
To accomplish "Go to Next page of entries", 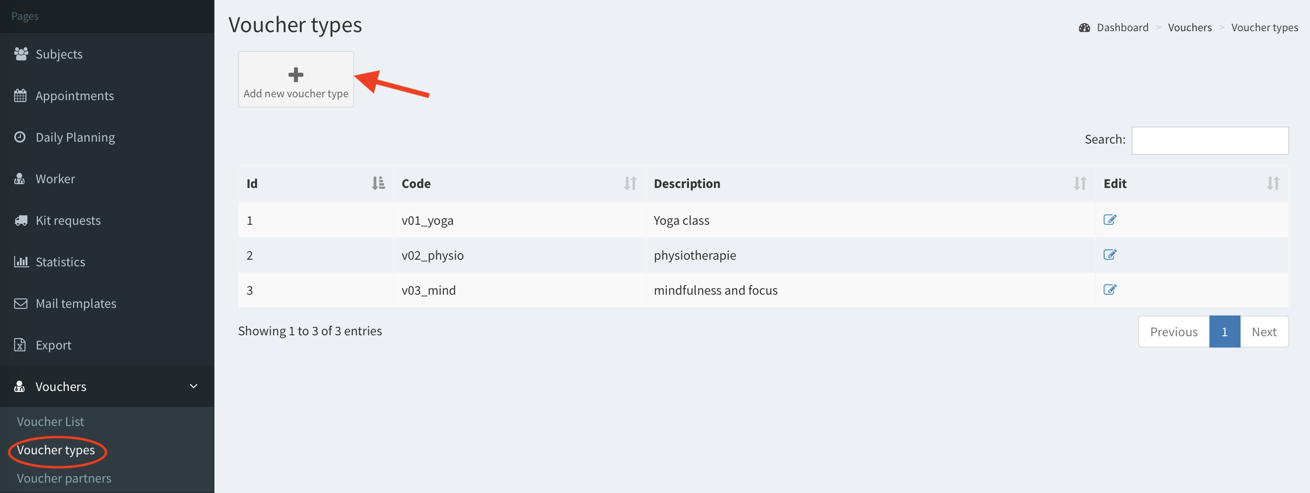I will tap(1264, 331).
